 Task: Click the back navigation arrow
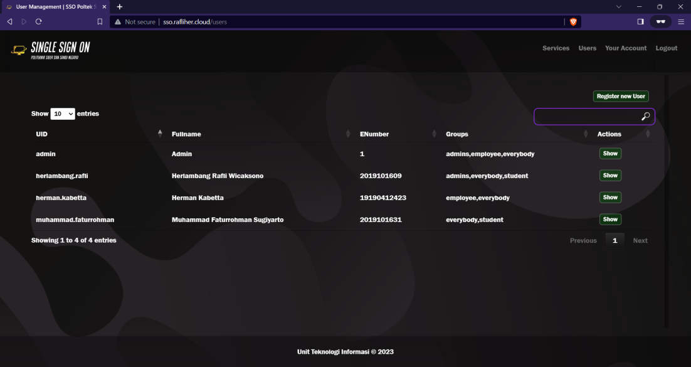point(9,21)
